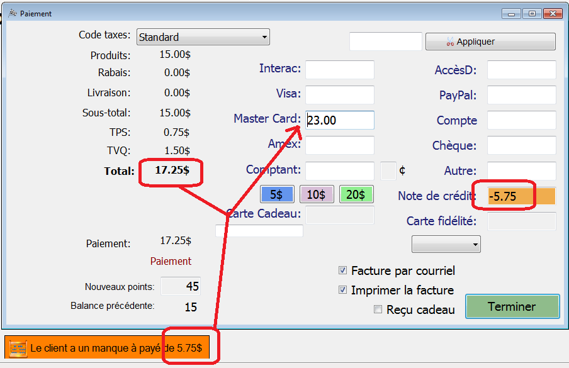Select the Visa amount field

(x=340, y=95)
